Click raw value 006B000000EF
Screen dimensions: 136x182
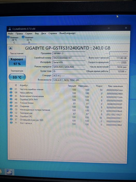click(114, 104)
